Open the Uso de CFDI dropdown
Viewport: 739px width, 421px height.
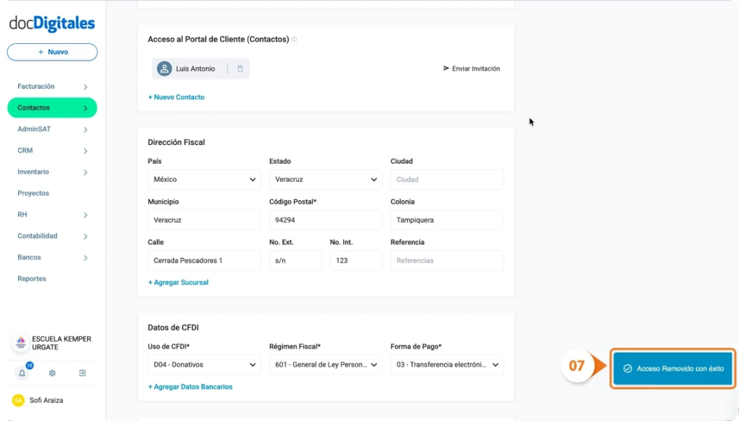tap(204, 364)
